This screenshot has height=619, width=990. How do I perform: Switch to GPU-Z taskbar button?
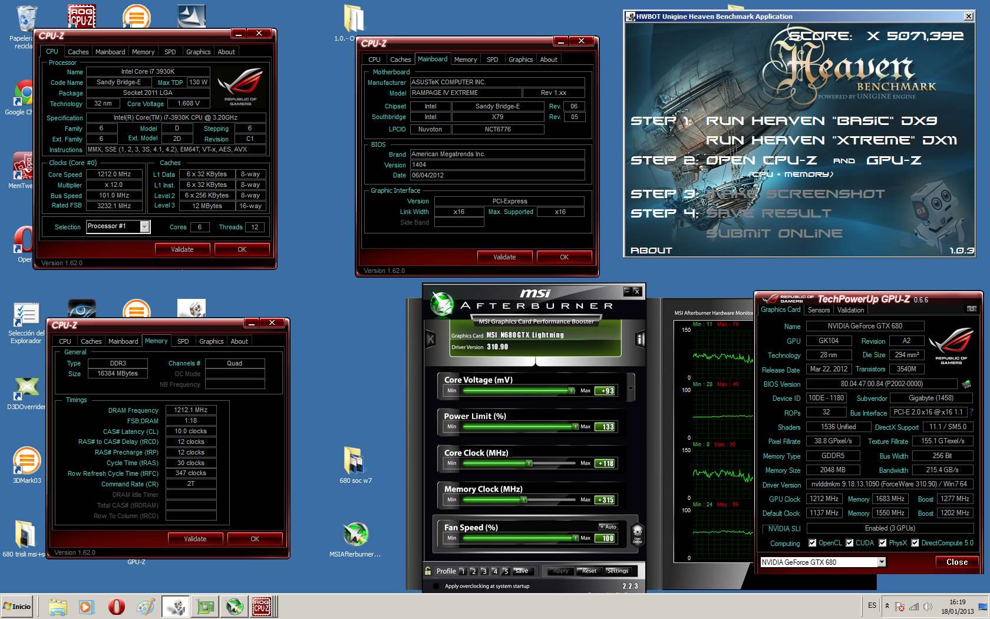click(206, 606)
